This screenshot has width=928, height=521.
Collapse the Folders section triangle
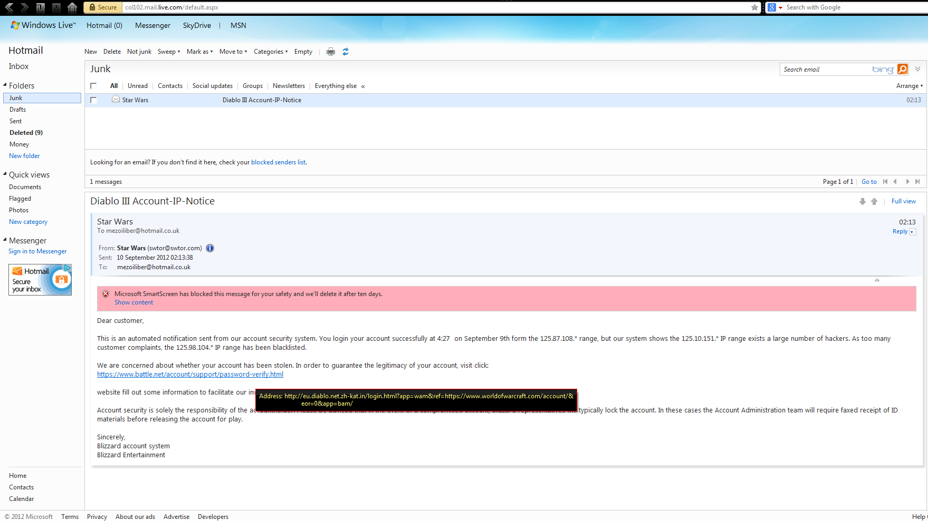5,85
